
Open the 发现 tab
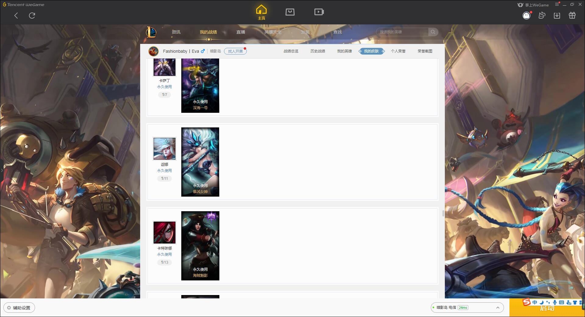point(305,32)
